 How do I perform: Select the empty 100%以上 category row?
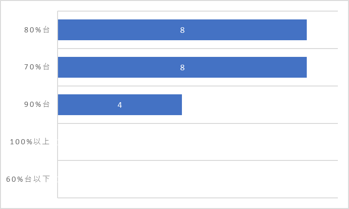click(x=198, y=142)
